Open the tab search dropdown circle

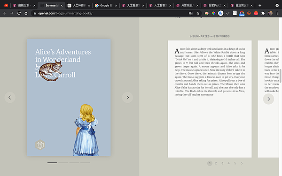coord(277,6)
